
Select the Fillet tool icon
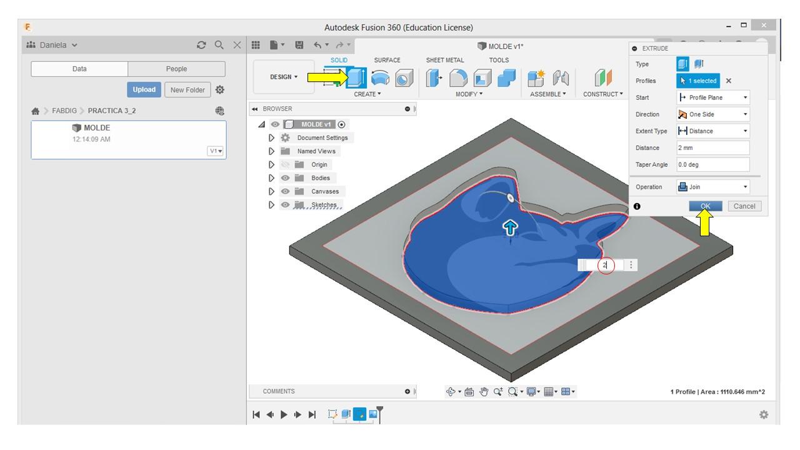point(457,77)
